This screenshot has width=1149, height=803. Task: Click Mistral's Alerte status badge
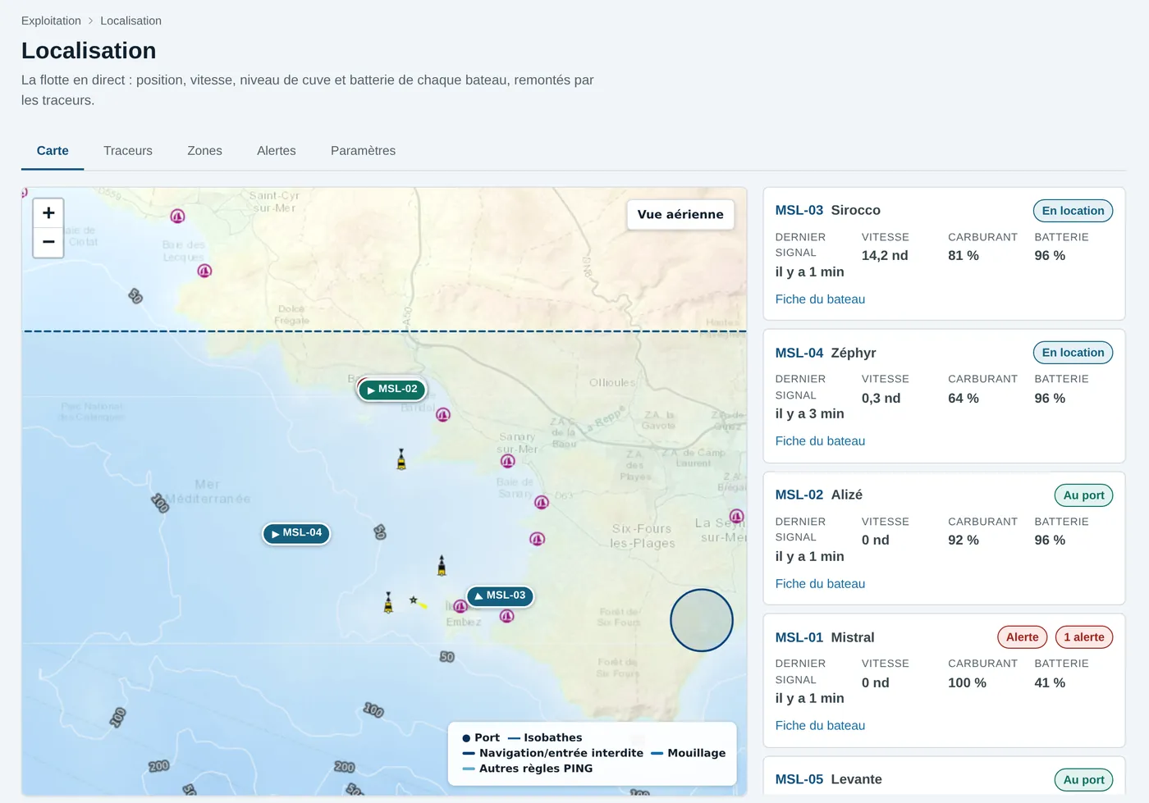[x=1023, y=637]
